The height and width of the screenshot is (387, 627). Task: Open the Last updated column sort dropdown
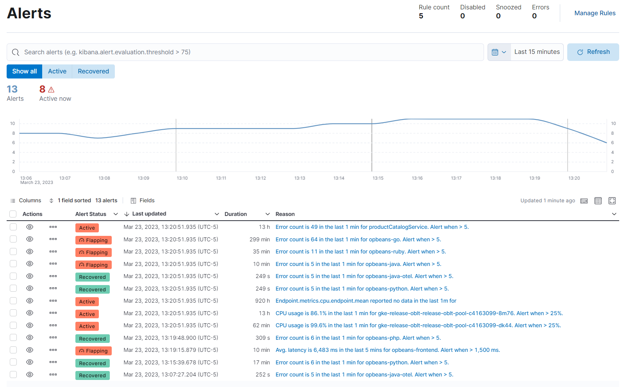[x=217, y=214]
